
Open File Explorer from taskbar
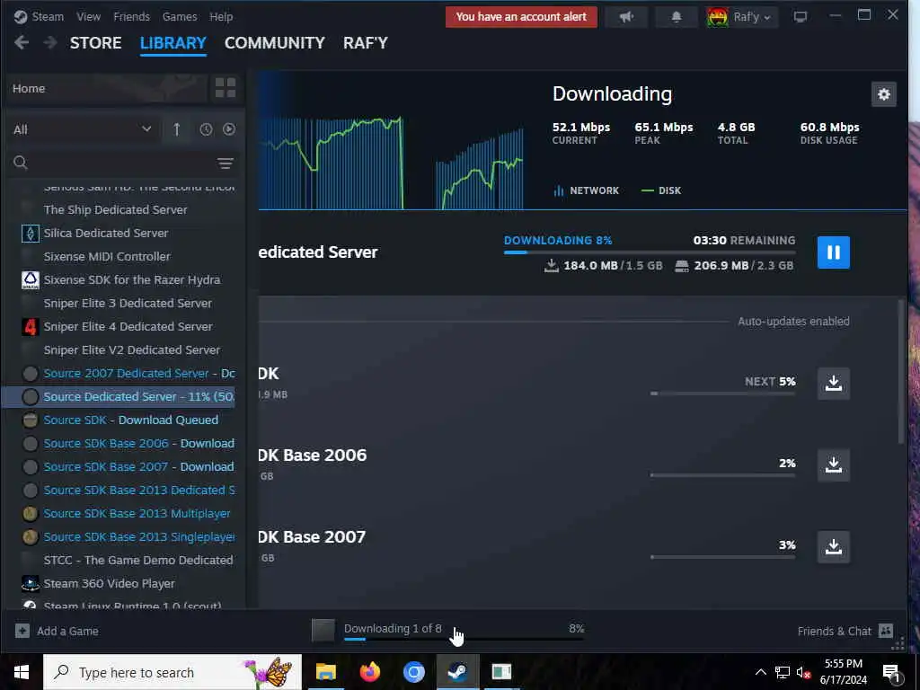click(x=325, y=672)
